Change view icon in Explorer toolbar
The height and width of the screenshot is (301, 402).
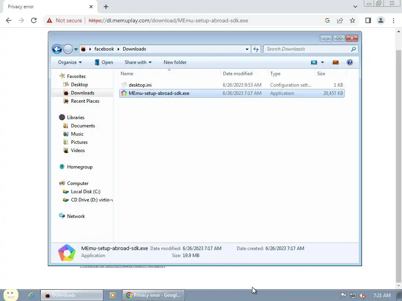point(314,62)
